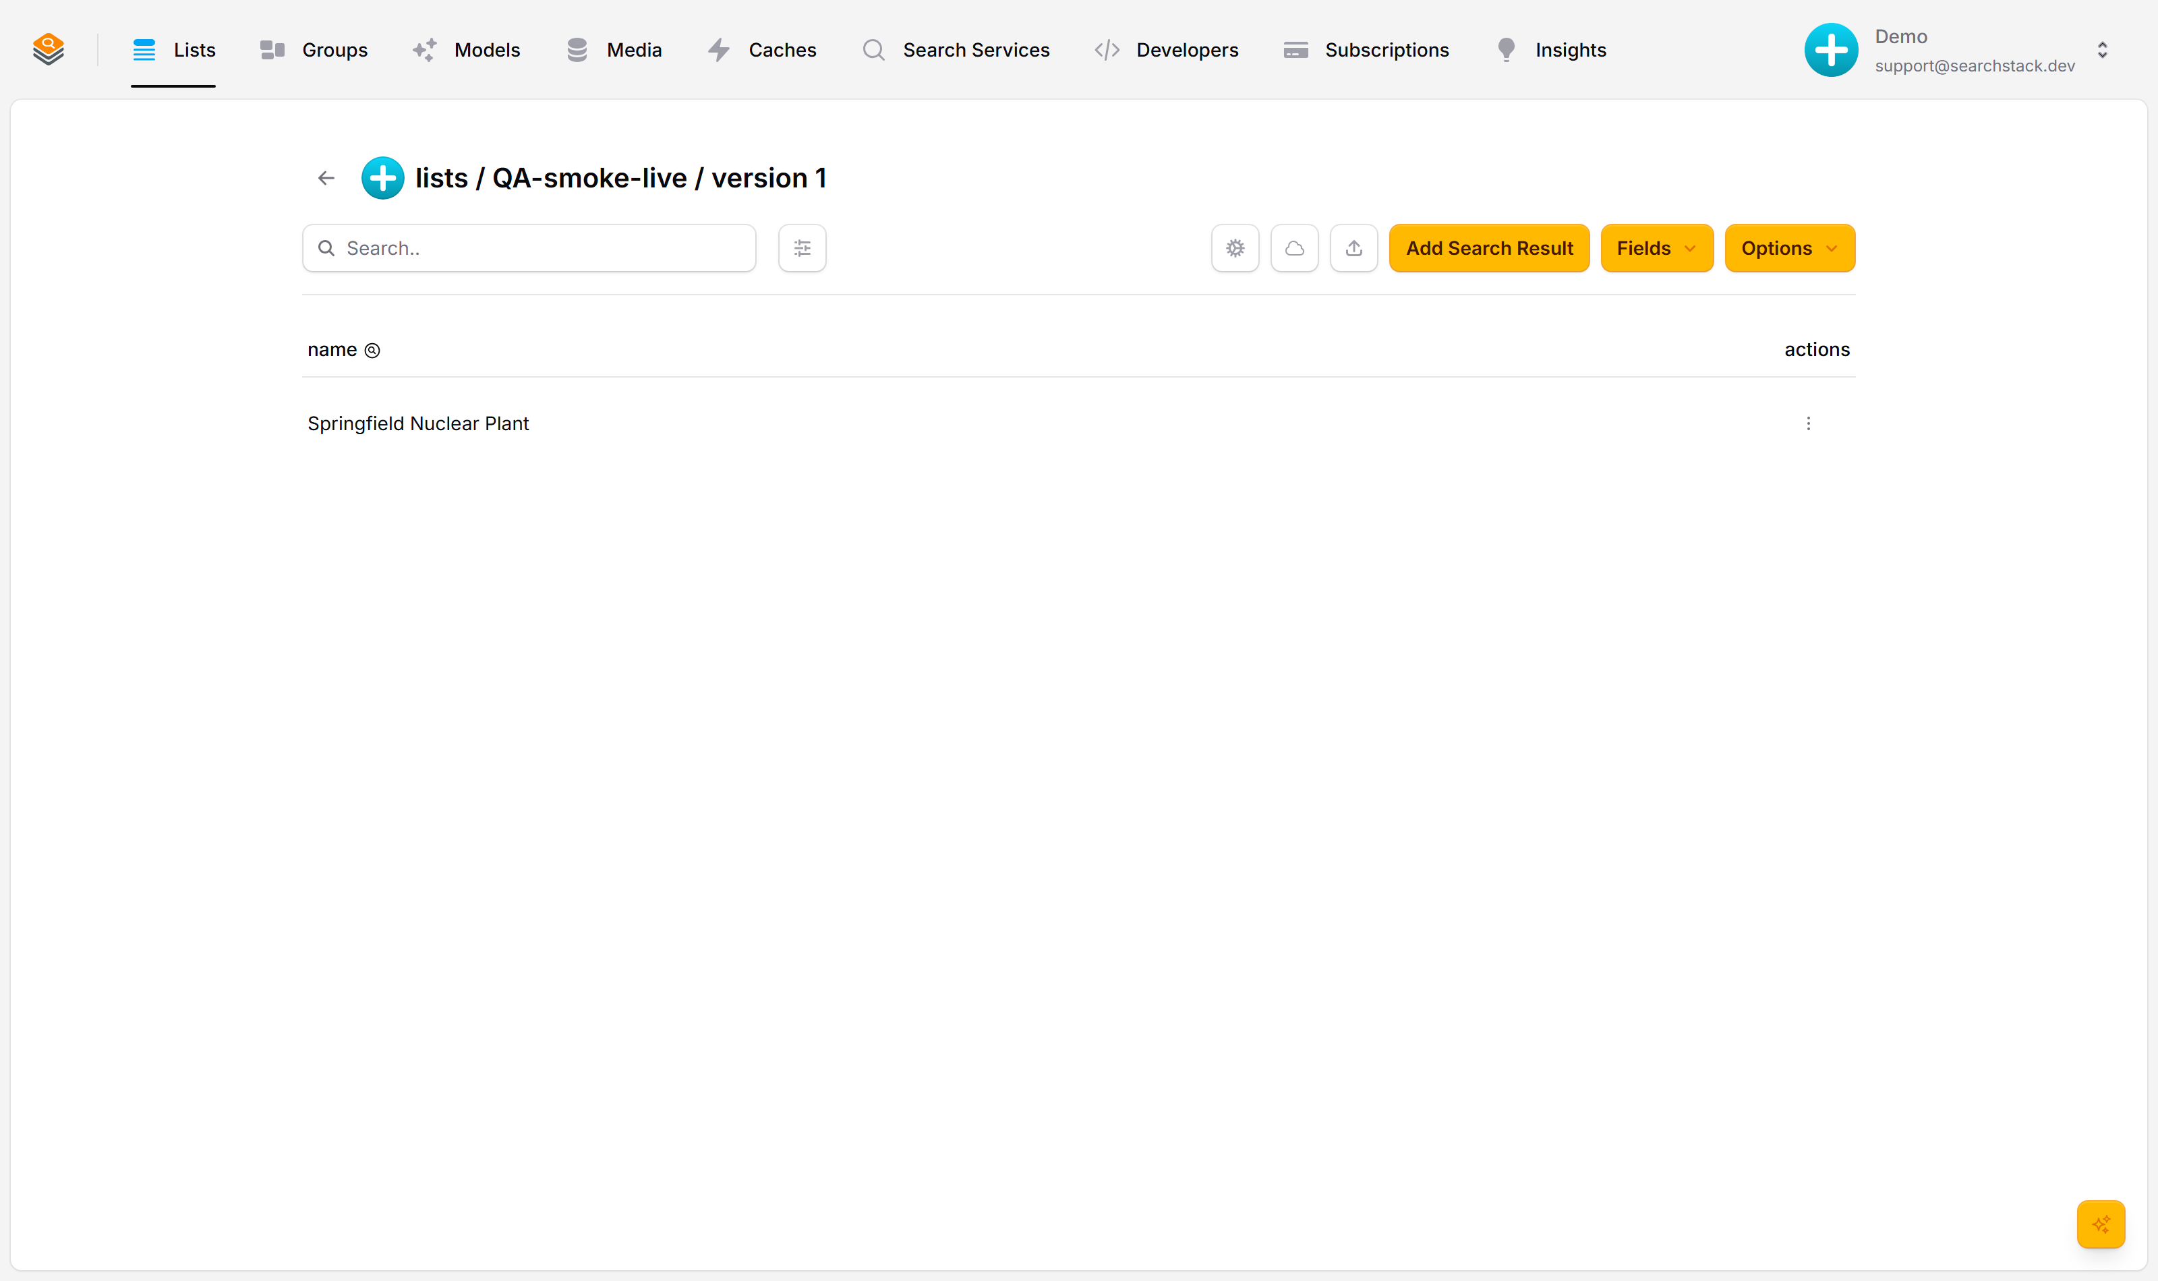Open the row actions three-dot menu
Image resolution: width=2158 pixels, height=1281 pixels.
pos(1809,424)
